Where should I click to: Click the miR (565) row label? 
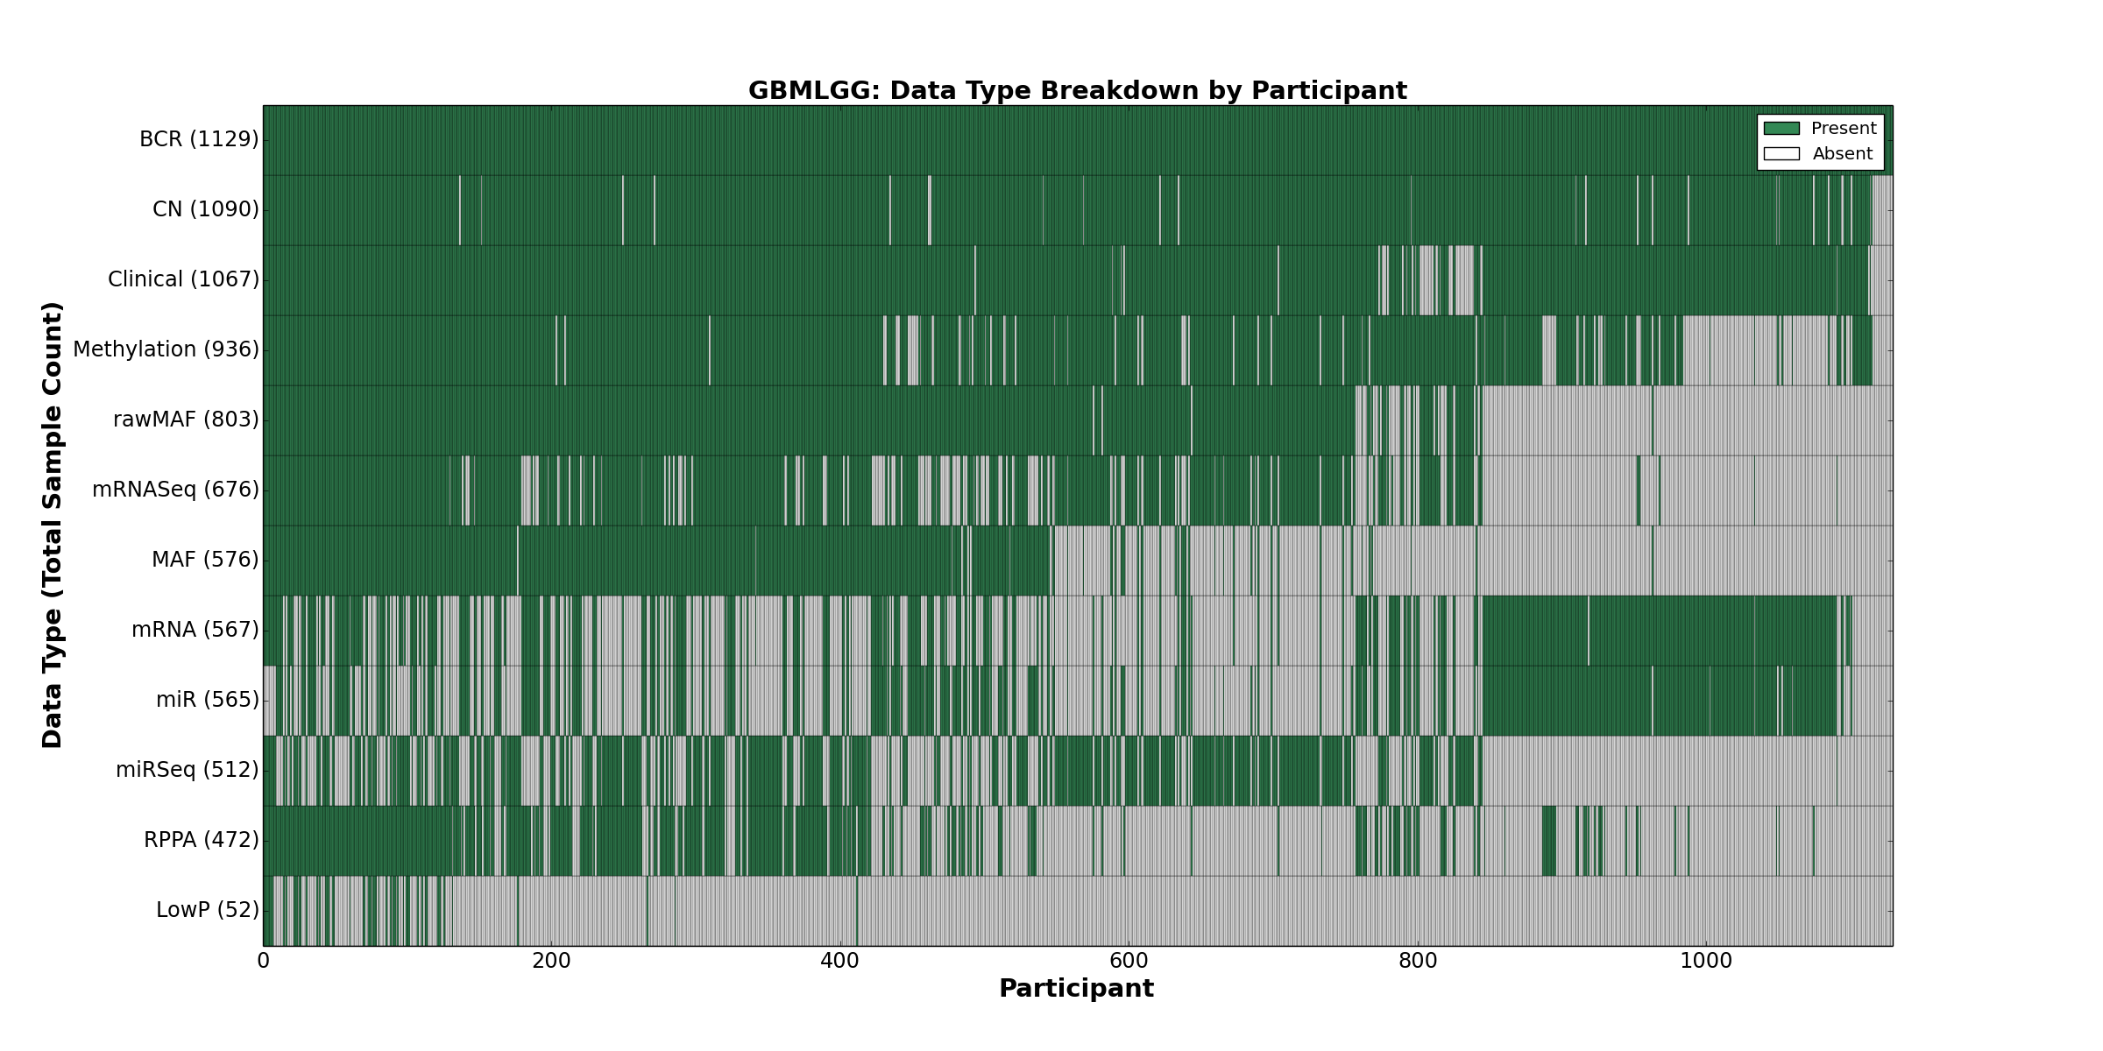point(208,700)
